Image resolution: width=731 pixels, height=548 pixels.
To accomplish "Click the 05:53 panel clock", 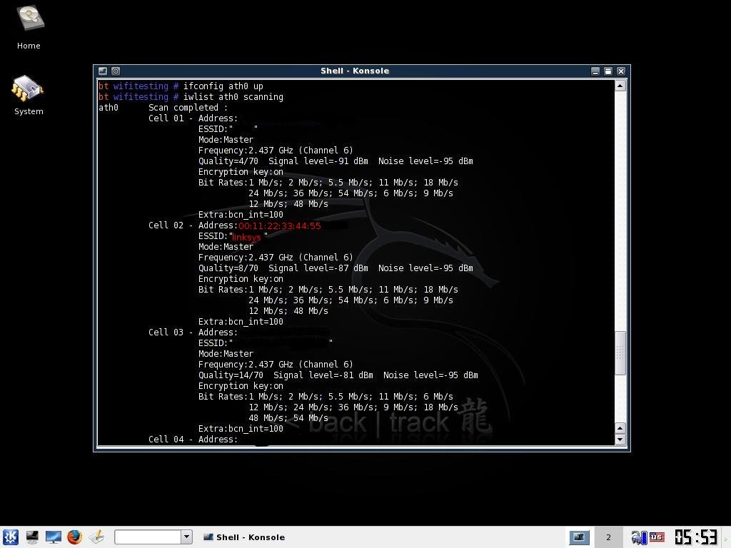I will click(x=696, y=537).
